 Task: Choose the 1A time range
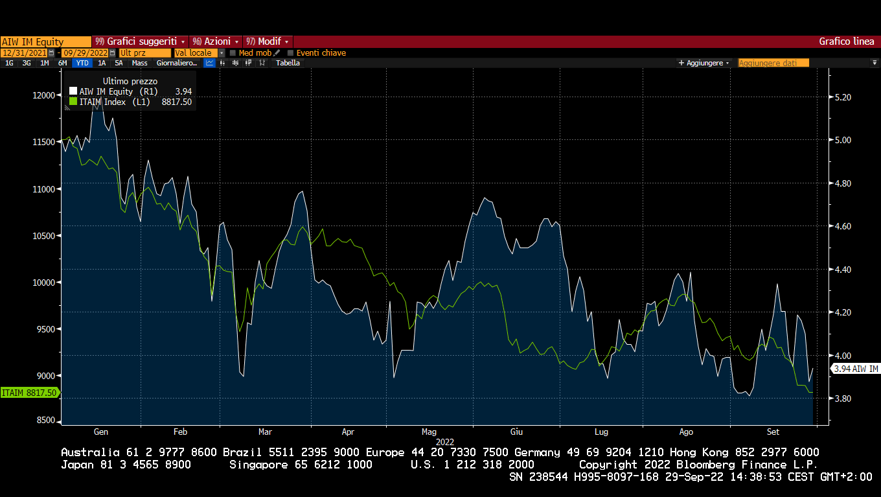(x=102, y=63)
